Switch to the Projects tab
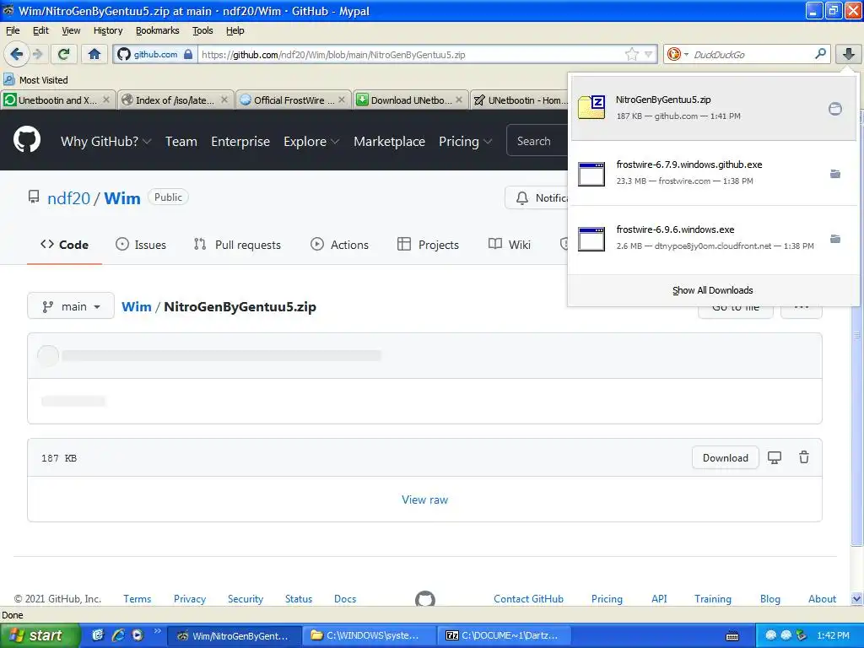Image resolution: width=864 pixels, height=648 pixels. (x=428, y=245)
